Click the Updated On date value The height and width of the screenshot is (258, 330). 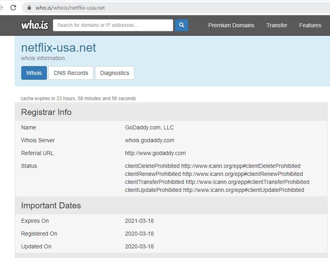point(139,246)
